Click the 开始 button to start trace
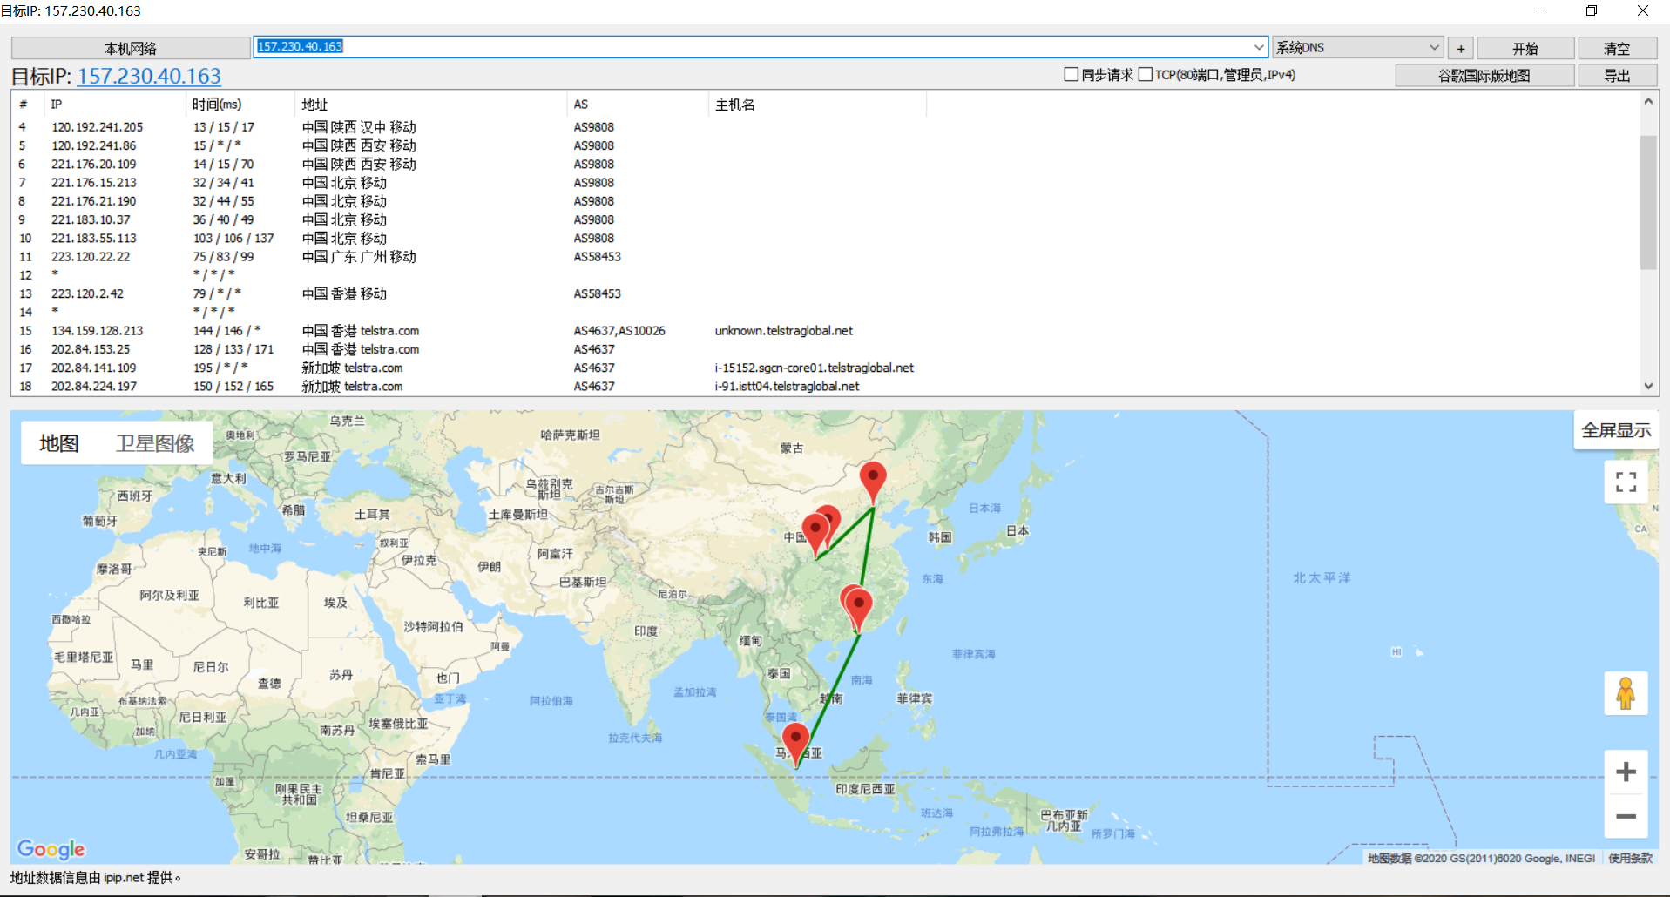 click(1525, 48)
